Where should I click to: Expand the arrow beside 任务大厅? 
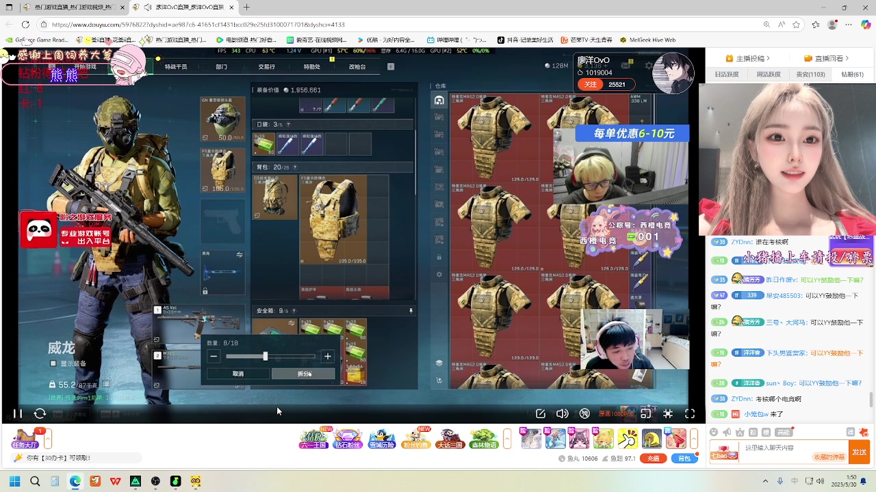coord(48,438)
